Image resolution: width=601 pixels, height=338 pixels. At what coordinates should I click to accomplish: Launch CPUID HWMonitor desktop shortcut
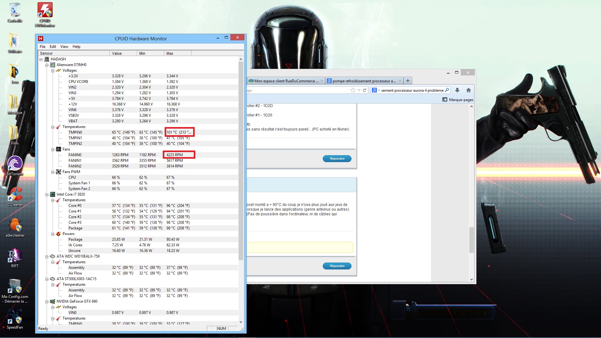coord(45,14)
